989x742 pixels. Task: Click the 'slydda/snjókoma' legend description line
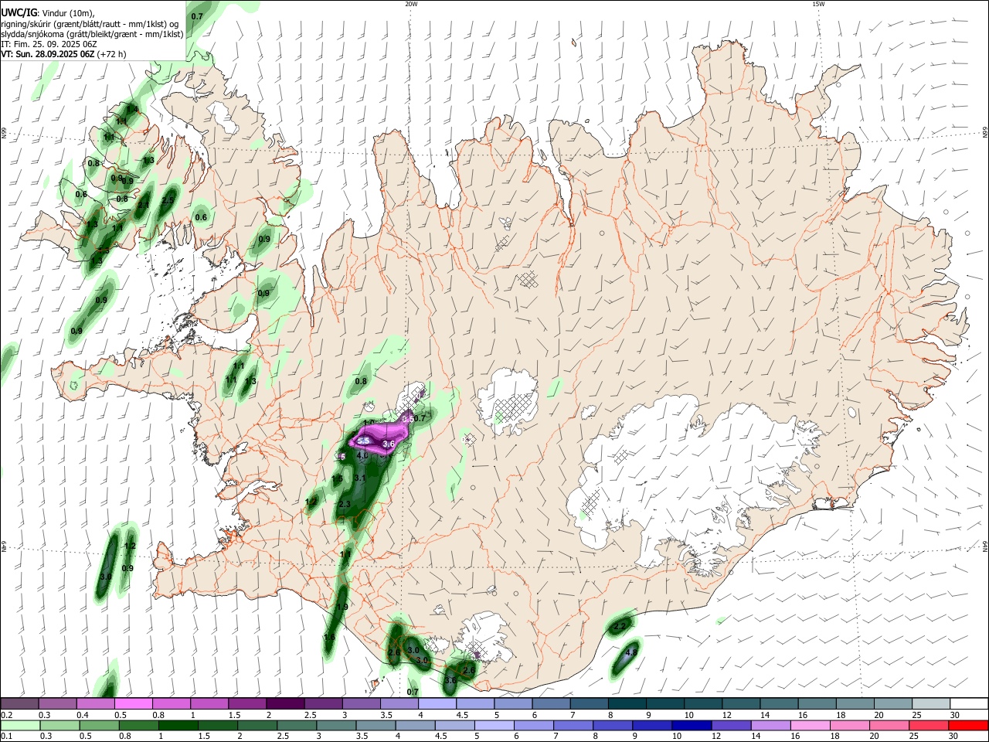pos(92,34)
